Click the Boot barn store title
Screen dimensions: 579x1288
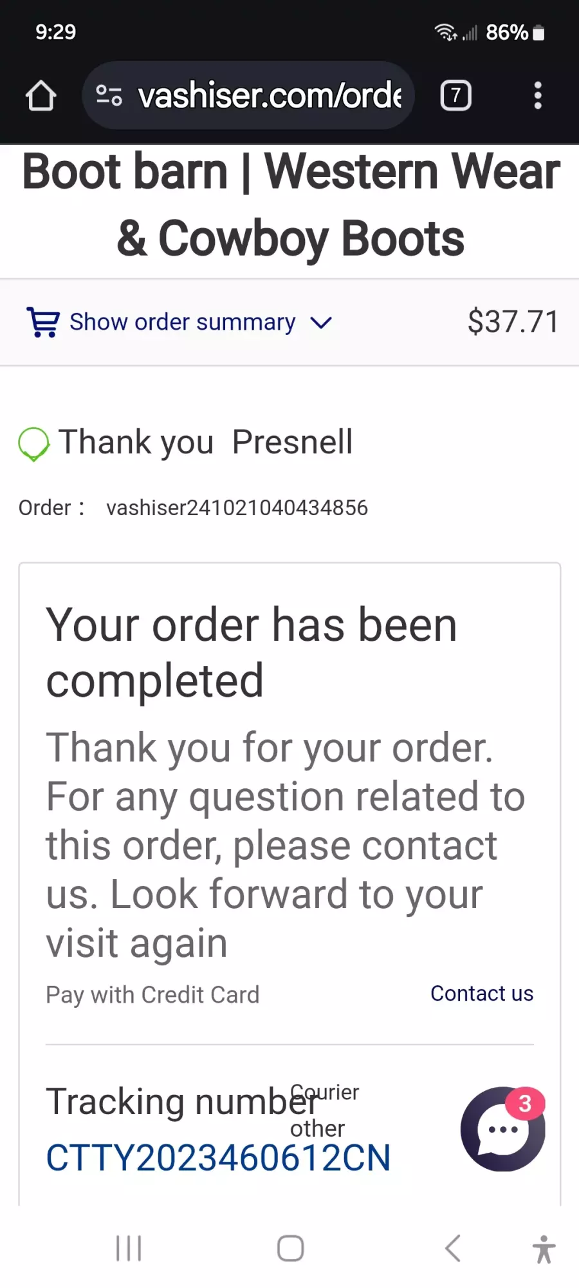(290, 205)
